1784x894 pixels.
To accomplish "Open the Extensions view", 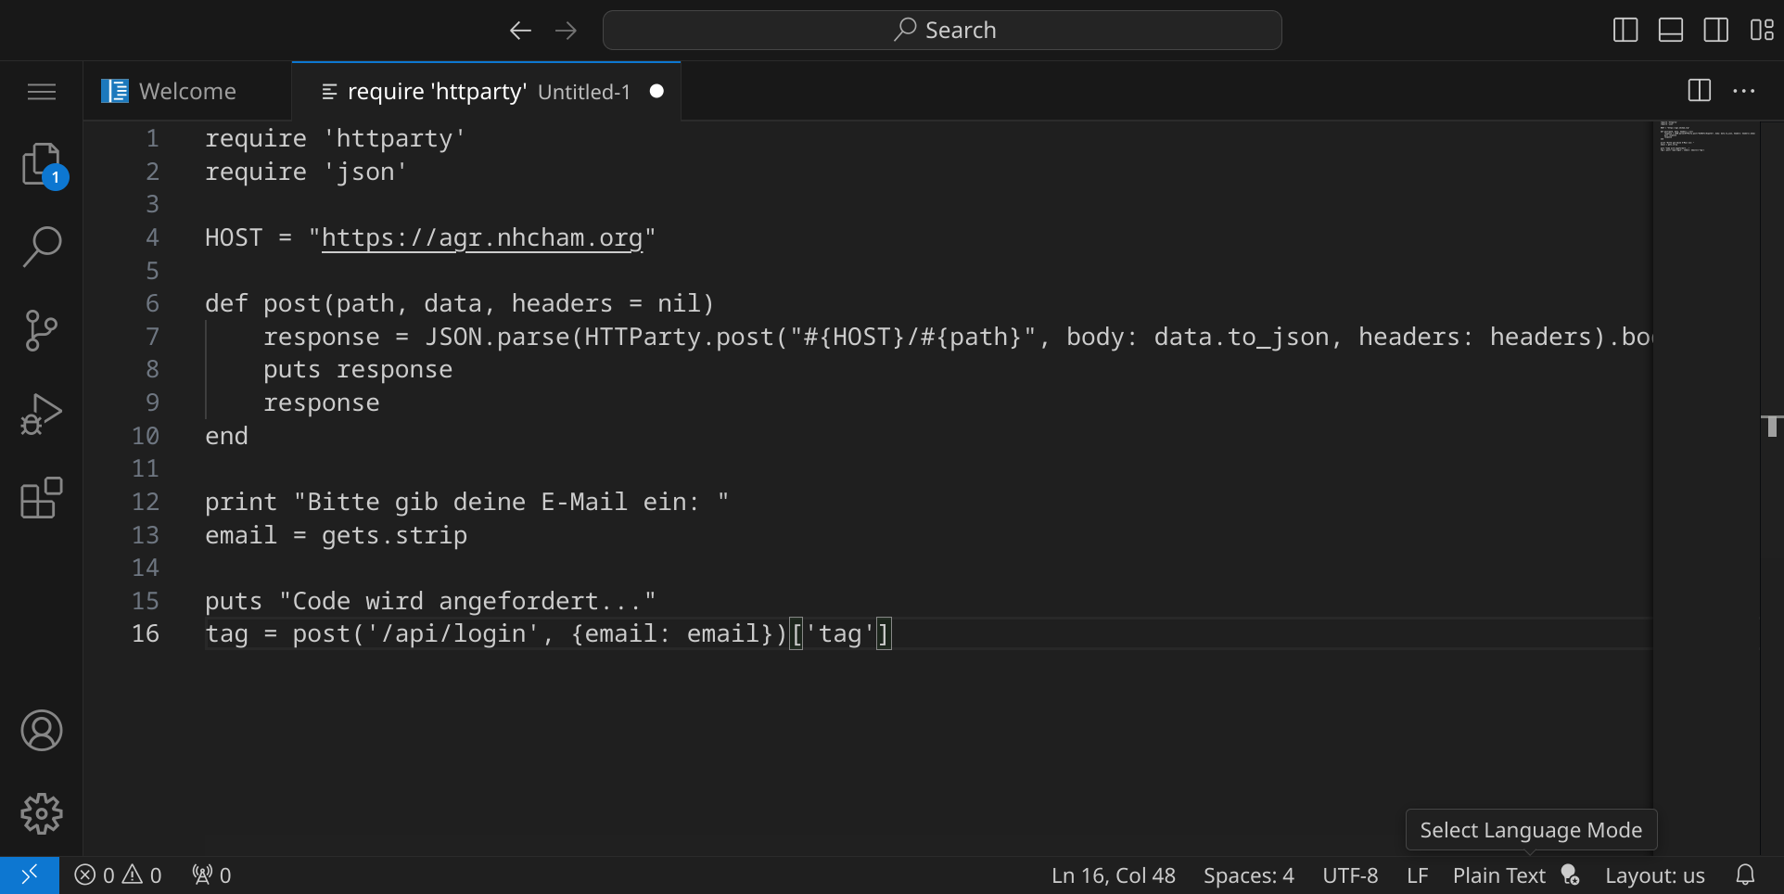I will click(42, 498).
